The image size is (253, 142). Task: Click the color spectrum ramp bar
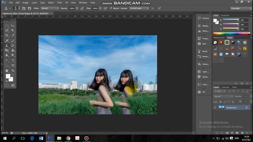[232, 34]
